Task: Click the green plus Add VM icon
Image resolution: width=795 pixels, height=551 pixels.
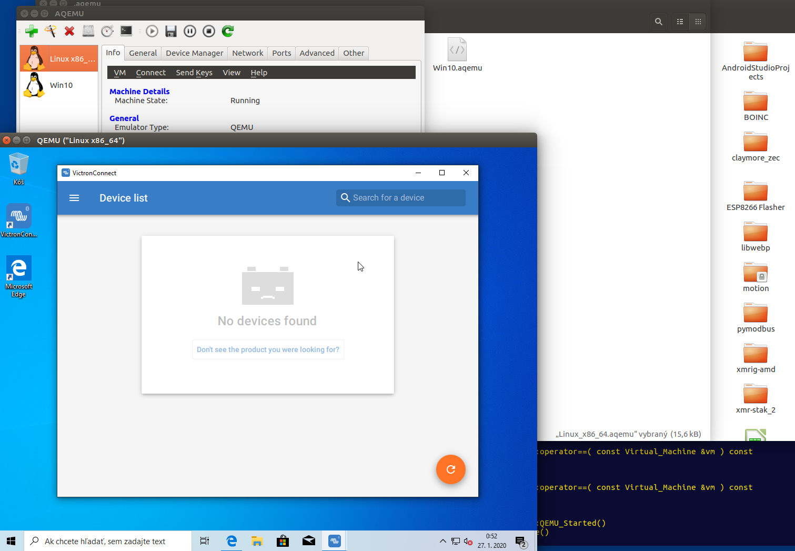Action: coord(32,32)
